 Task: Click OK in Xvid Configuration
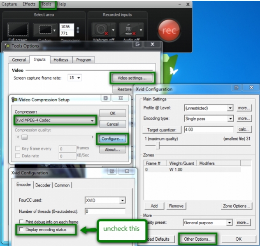tap(239, 239)
